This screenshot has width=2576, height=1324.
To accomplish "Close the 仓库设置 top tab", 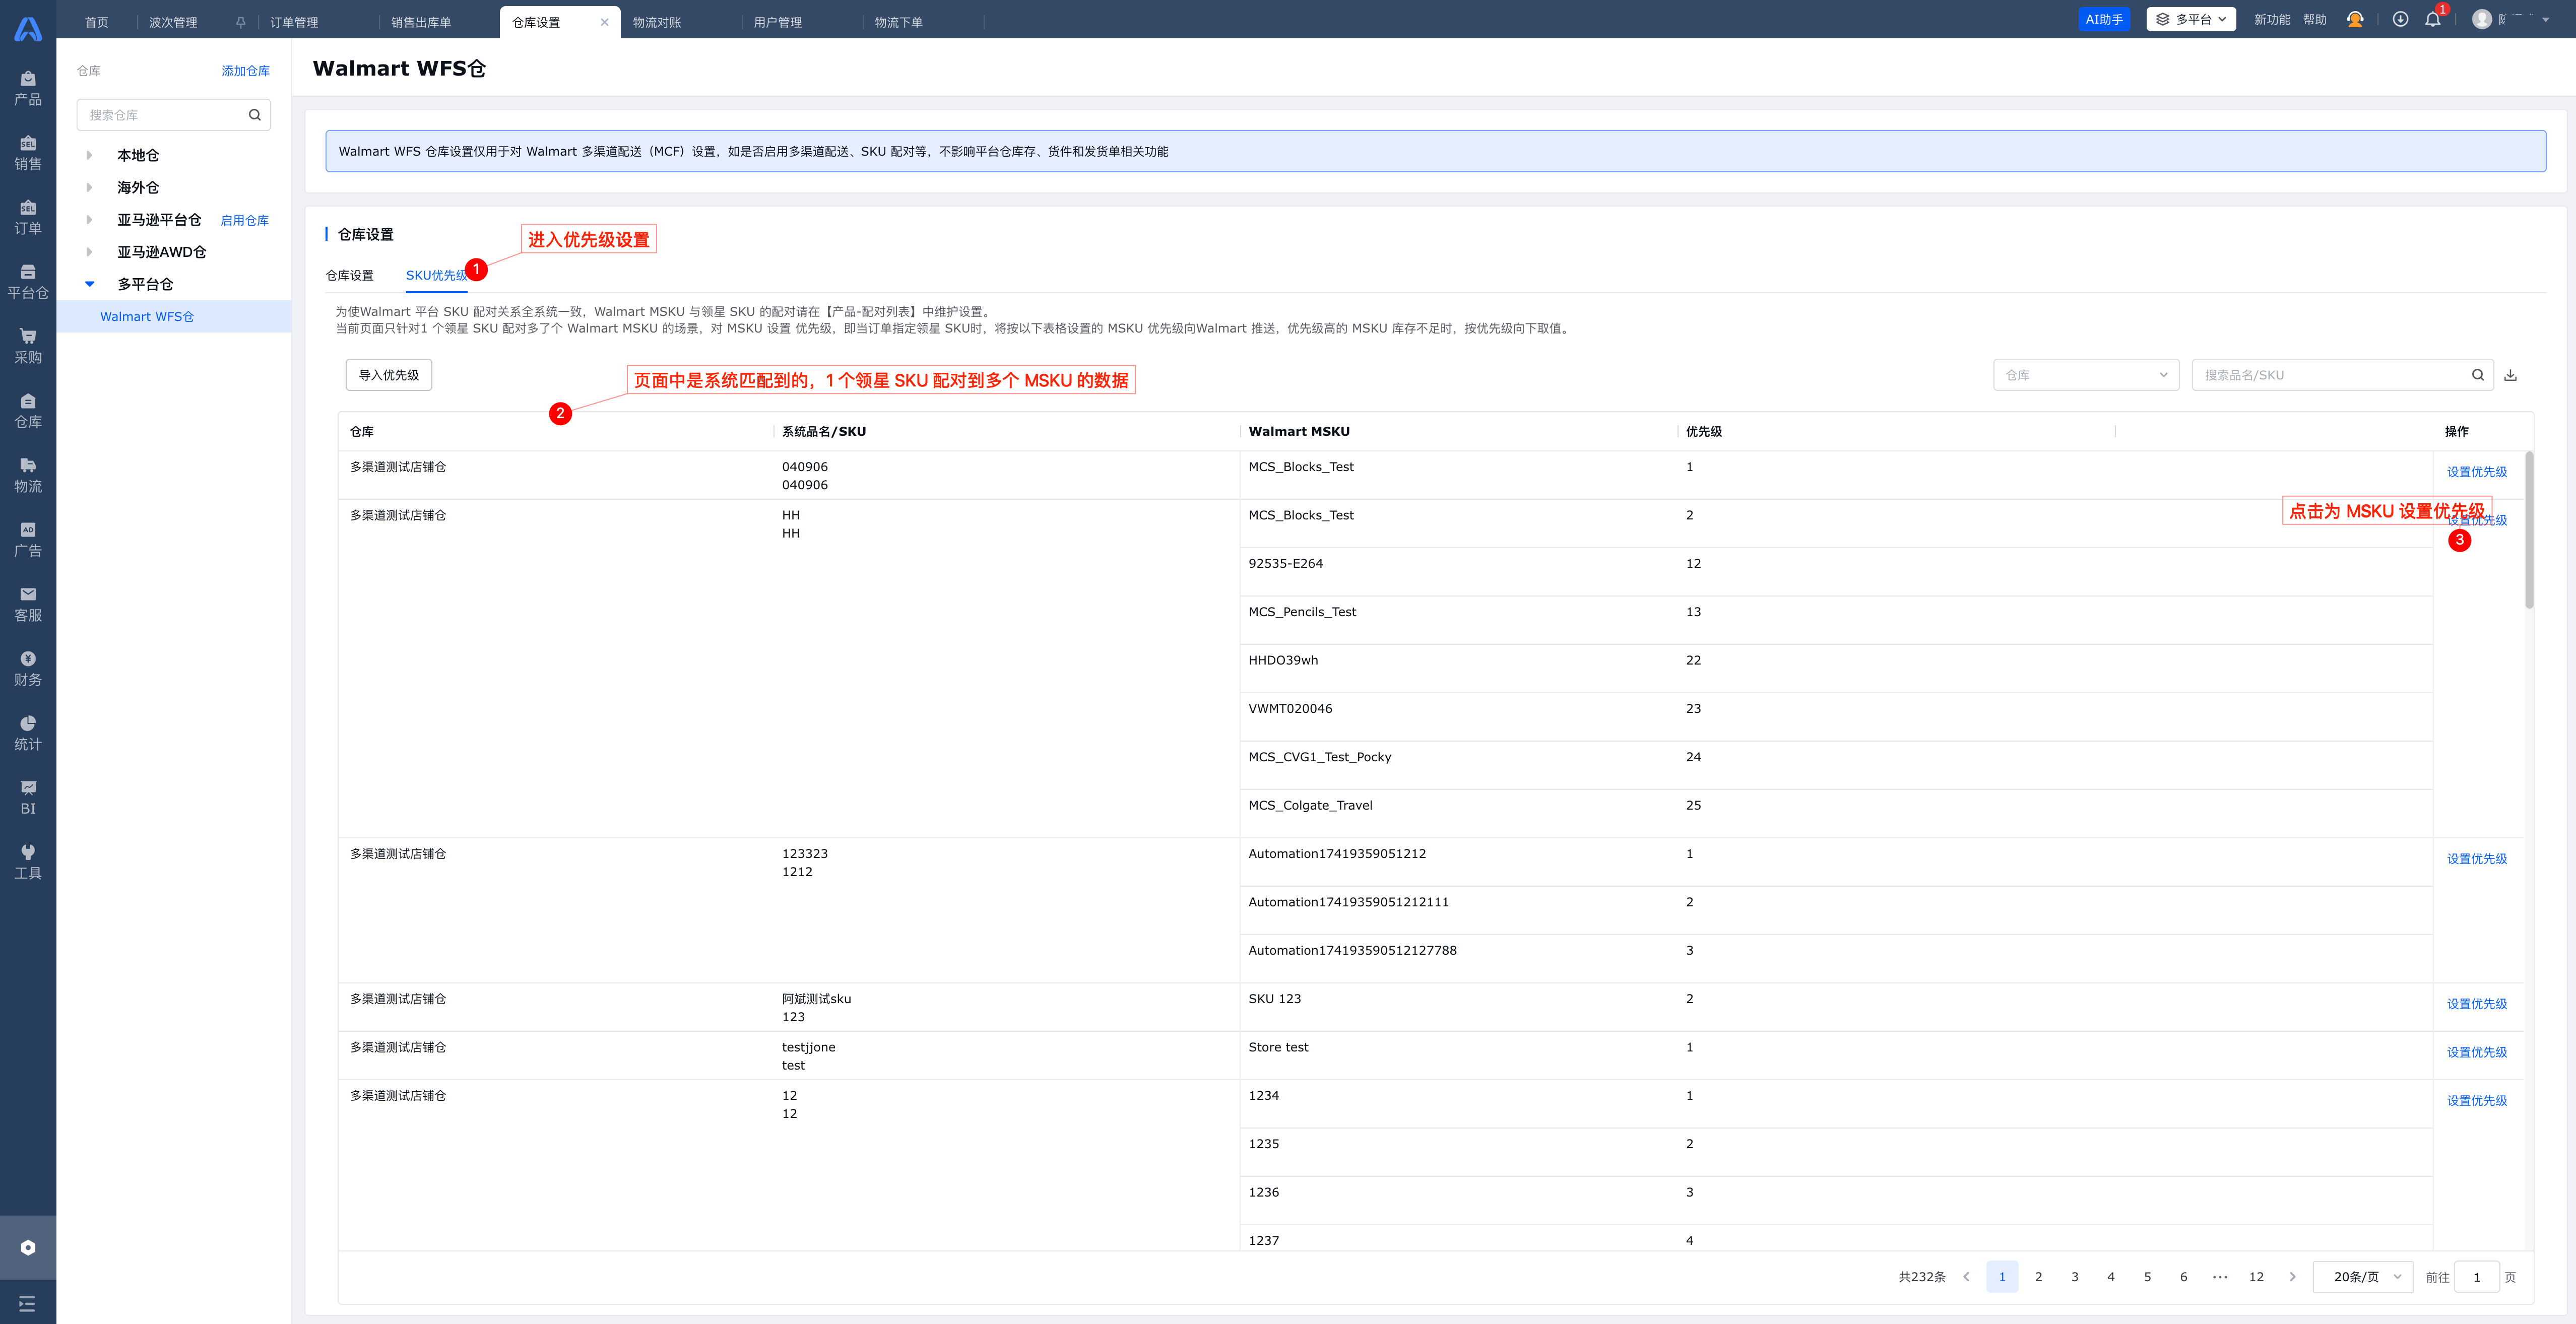I will (604, 22).
